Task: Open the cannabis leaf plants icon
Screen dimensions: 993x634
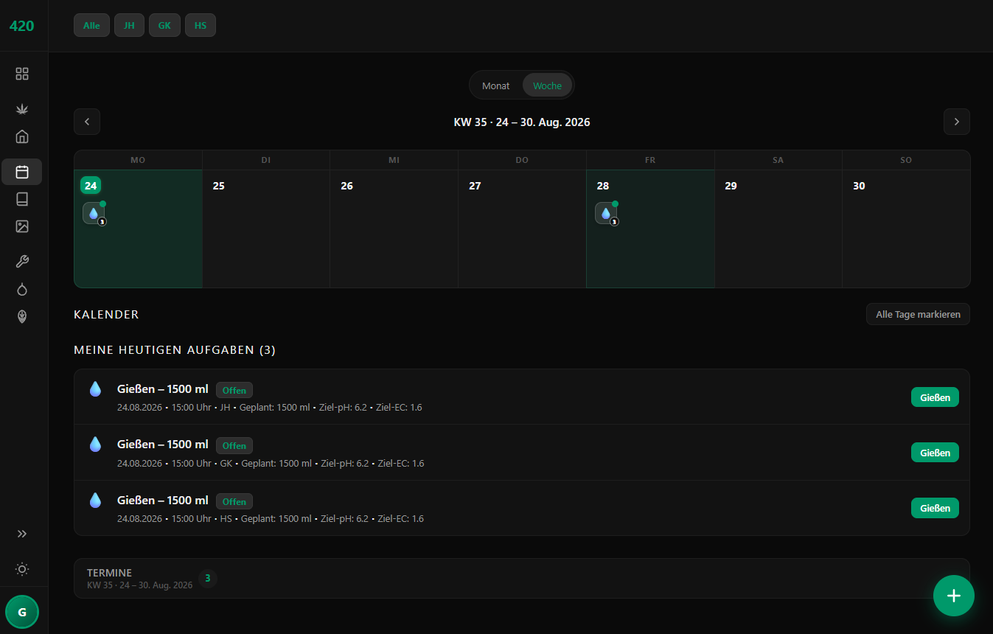Action: point(22,109)
